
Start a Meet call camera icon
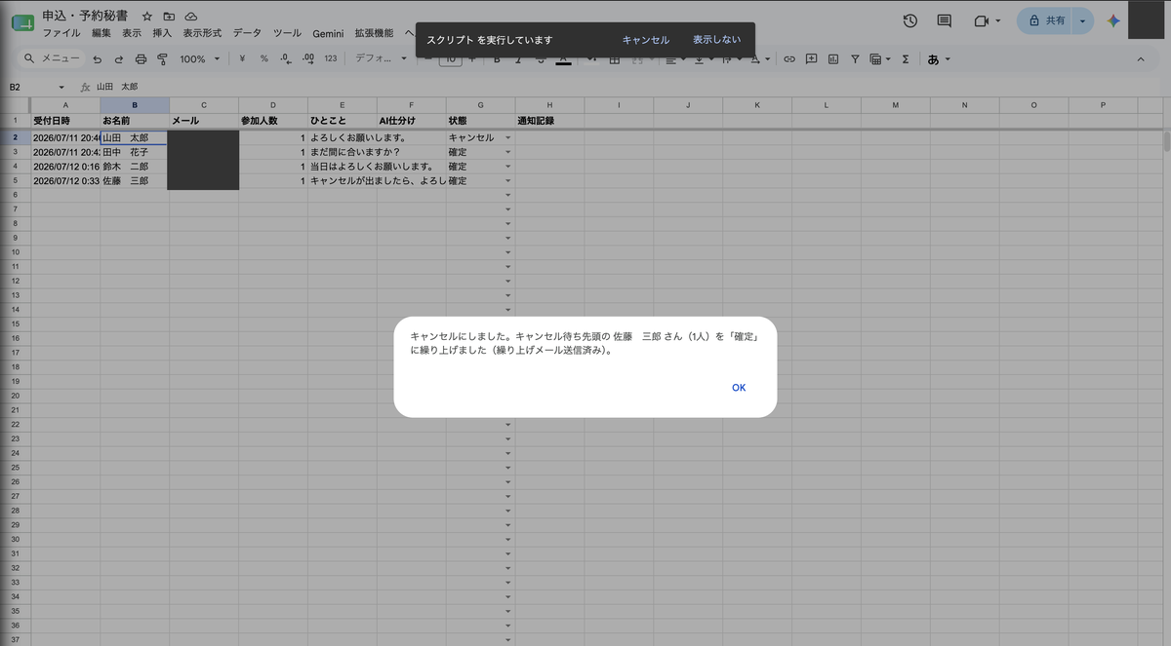[x=981, y=20]
